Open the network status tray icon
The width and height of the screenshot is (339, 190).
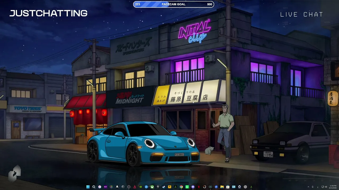pos(322,187)
